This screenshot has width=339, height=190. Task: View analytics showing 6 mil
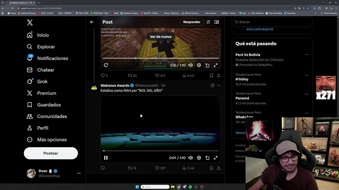click(188, 75)
